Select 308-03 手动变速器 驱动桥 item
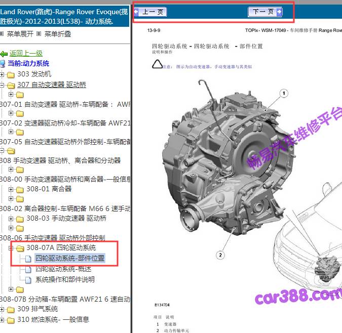342x333 pixels. tap(66, 218)
